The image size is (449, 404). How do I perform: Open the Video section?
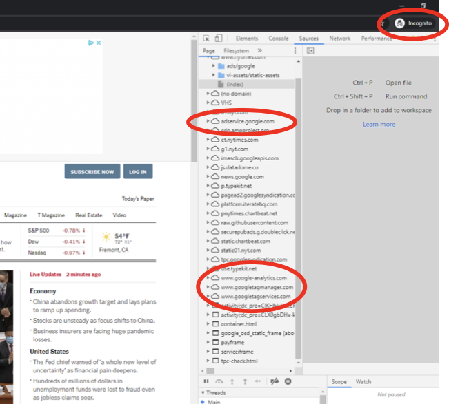[x=119, y=215]
